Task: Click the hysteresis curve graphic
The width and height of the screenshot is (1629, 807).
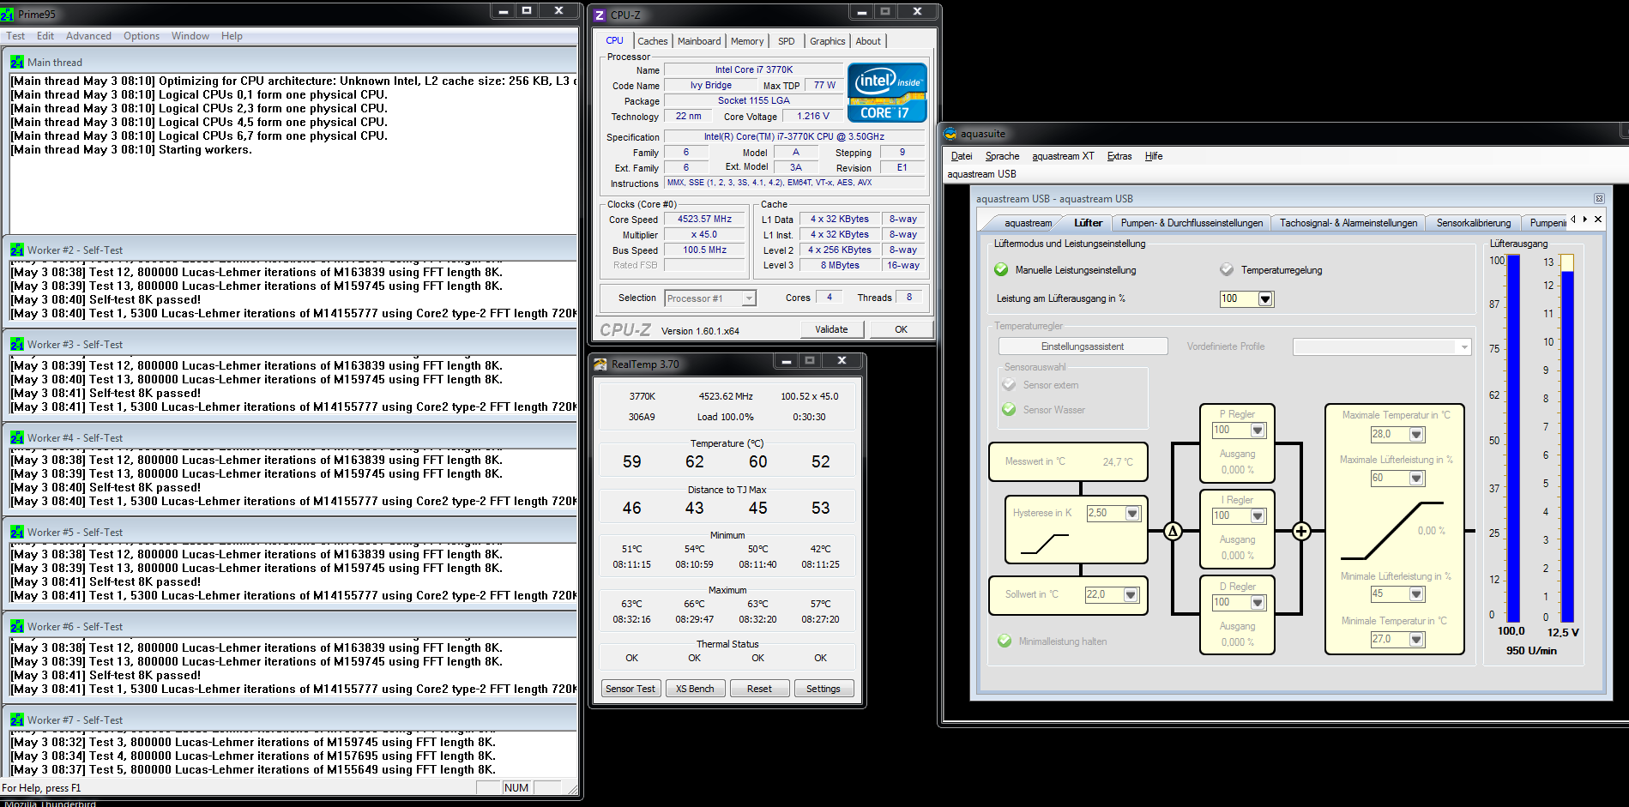Action: [1044, 544]
